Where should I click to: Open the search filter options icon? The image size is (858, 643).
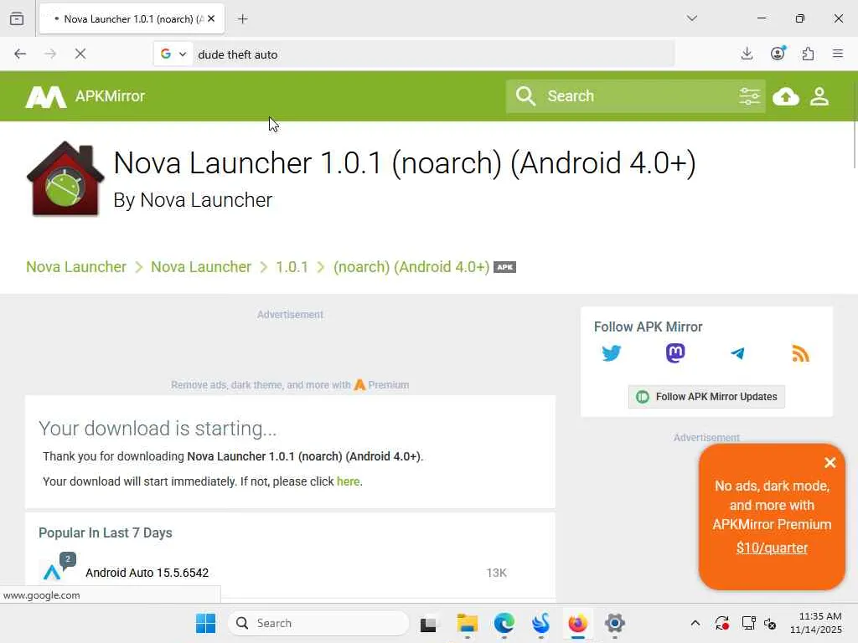coord(749,96)
